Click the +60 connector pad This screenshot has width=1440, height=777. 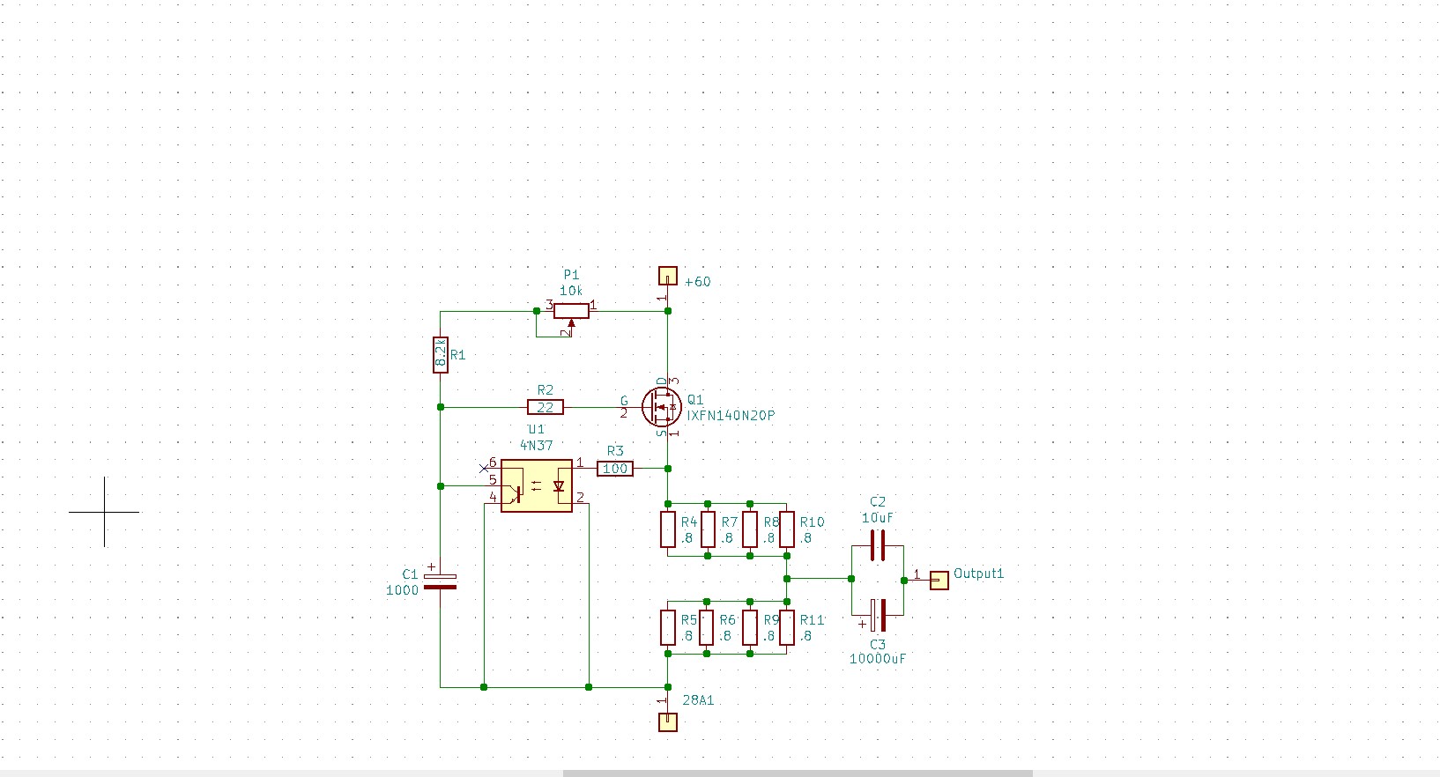(x=668, y=277)
